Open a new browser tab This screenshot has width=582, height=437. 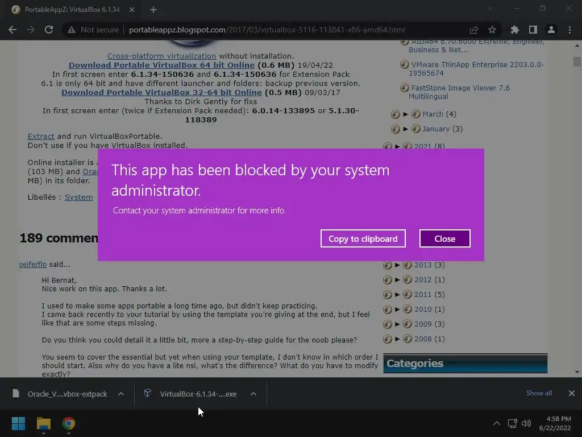coord(153,10)
